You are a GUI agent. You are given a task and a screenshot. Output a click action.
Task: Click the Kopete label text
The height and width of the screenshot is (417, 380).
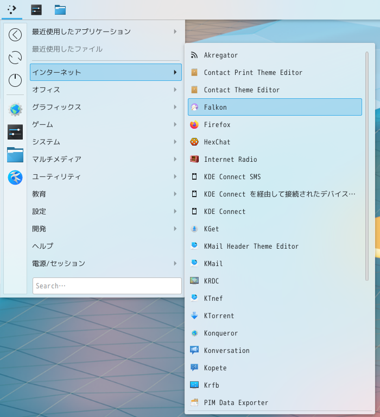click(x=215, y=368)
